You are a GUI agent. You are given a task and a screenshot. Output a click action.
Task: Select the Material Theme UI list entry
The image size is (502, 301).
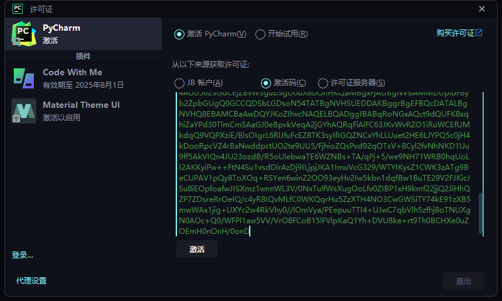[x=83, y=111]
